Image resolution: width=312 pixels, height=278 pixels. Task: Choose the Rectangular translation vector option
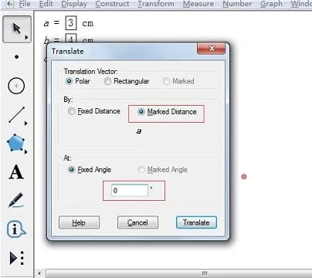tap(127, 81)
